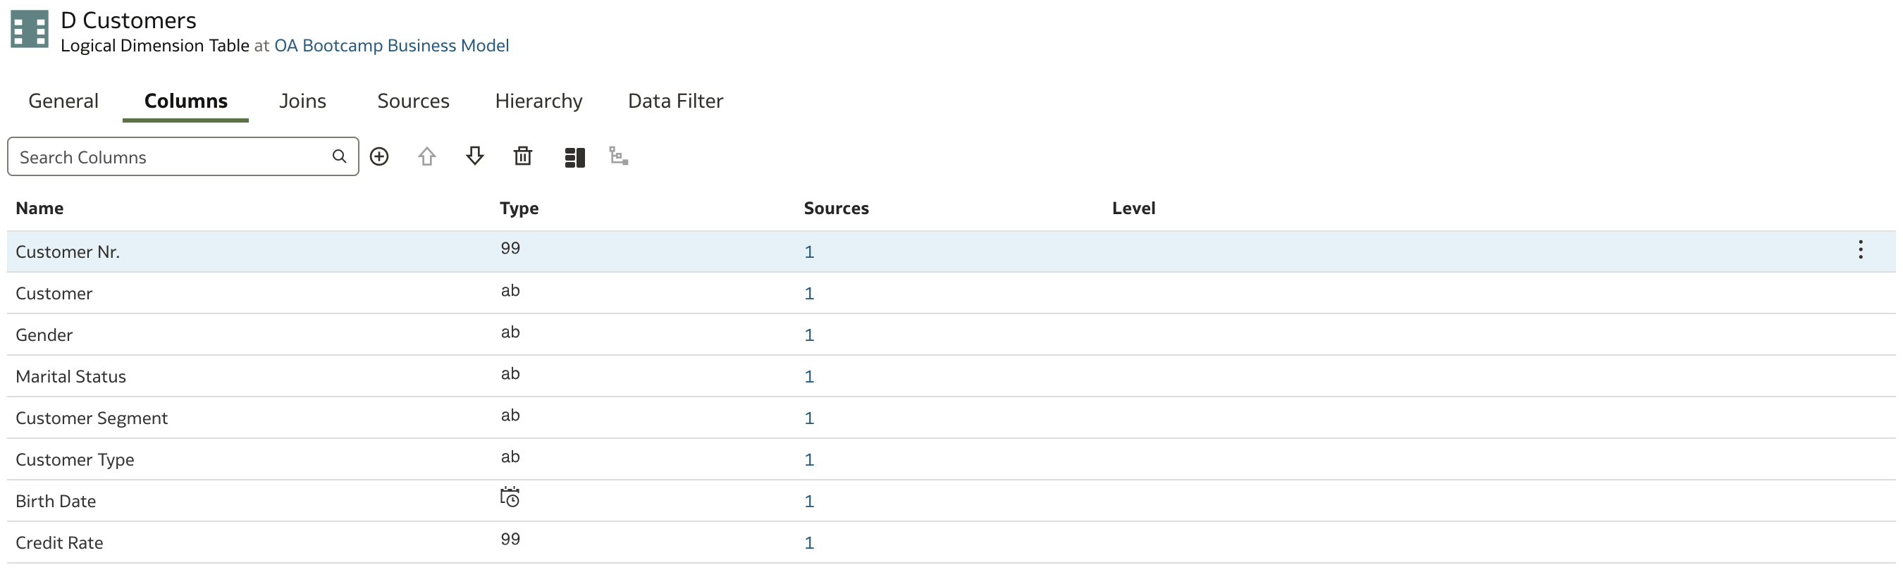Screen dimensions: 1903x572
Task: Click the add column plus icon
Action: click(x=379, y=156)
